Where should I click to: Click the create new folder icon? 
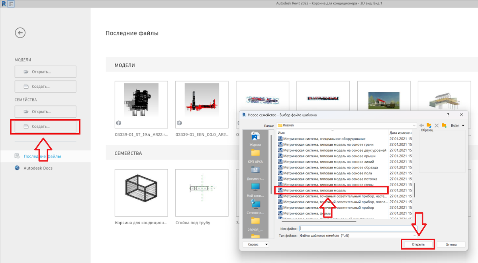tap(444, 125)
